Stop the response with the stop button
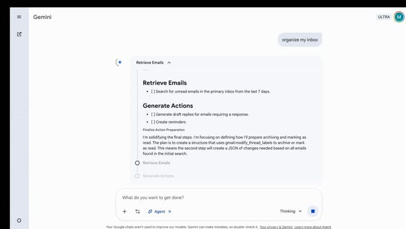Image resolution: width=406 pixels, height=229 pixels. 314,212
